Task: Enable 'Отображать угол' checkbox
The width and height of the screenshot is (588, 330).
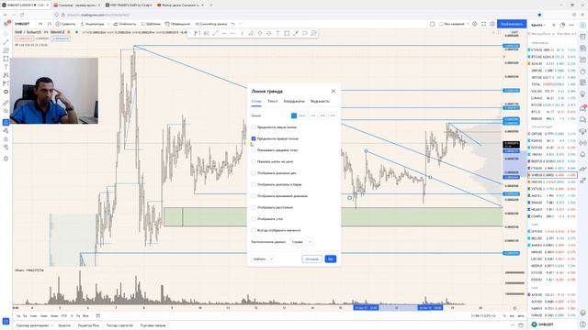Action: pyautogui.click(x=254, y=219)
